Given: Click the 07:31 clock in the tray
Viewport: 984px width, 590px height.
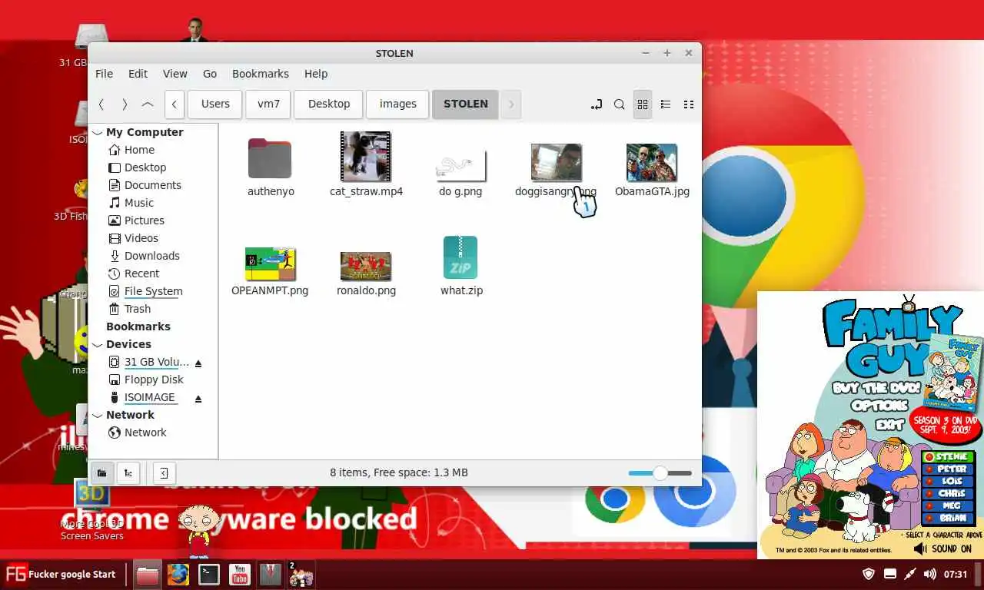Looking at the screenshot, I should [x=956, y=574].
